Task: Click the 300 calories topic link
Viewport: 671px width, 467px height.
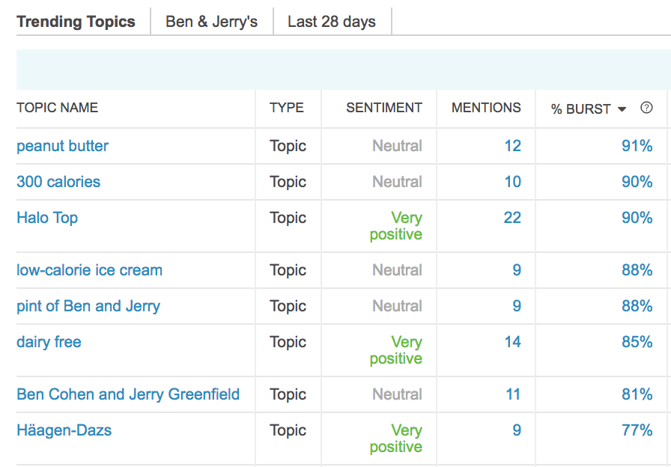Action: 58,182
